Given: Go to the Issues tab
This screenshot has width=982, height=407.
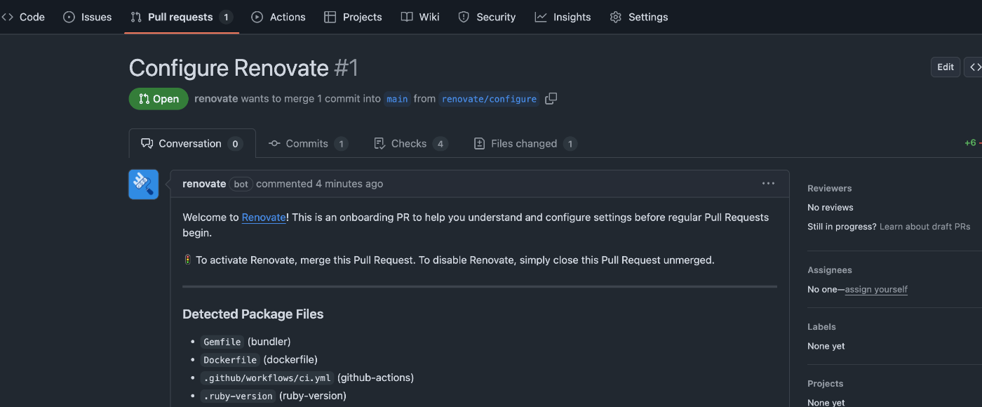Looking at the screenshot, I should coord(88,17).
